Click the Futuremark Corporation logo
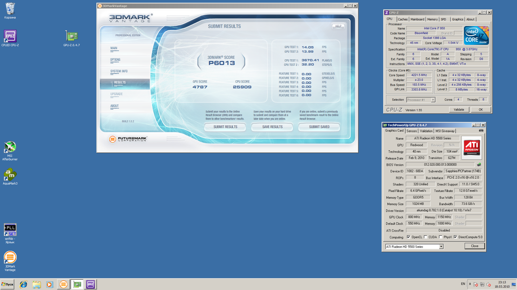Image resolution: width=517 pixels, height=290 pixels. pos(128,139)
